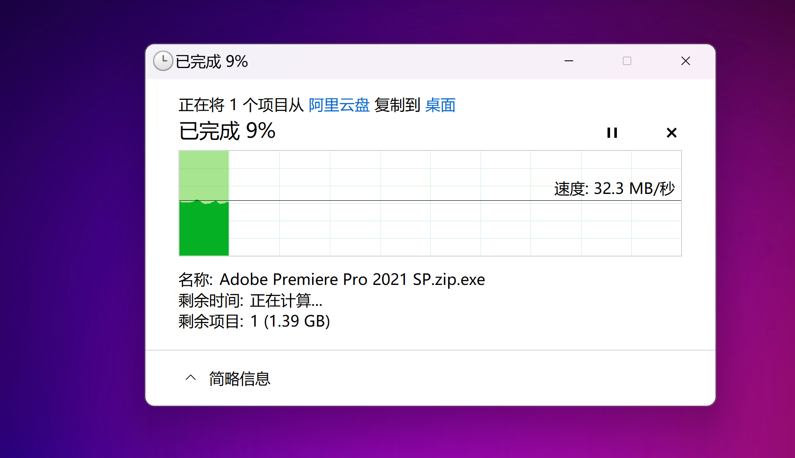
Task: Click the large 已完成 9% heading
Action: click(227, 131)
